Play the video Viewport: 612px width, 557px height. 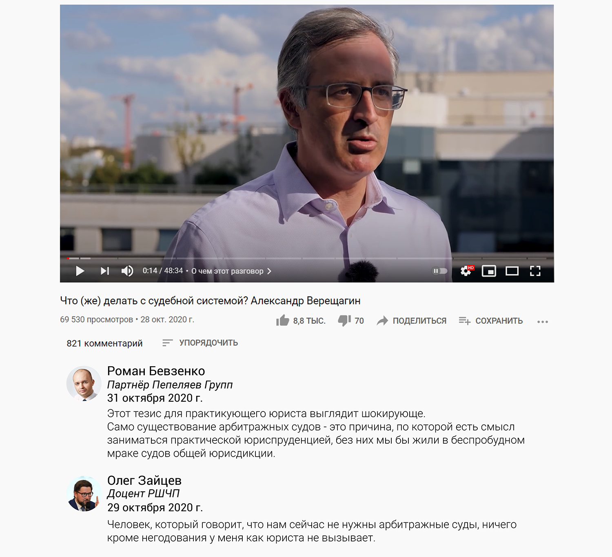[x=80, y=271]
